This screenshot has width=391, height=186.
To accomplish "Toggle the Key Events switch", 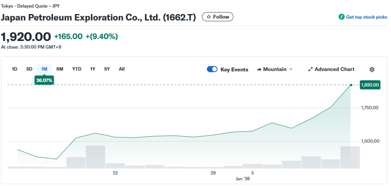I will (212, 70).
